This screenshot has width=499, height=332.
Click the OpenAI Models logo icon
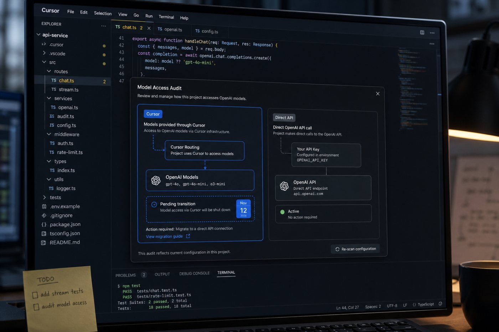[156, 180]
